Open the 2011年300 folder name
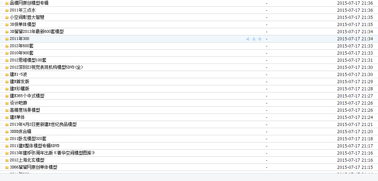 (x=19, y=39)
